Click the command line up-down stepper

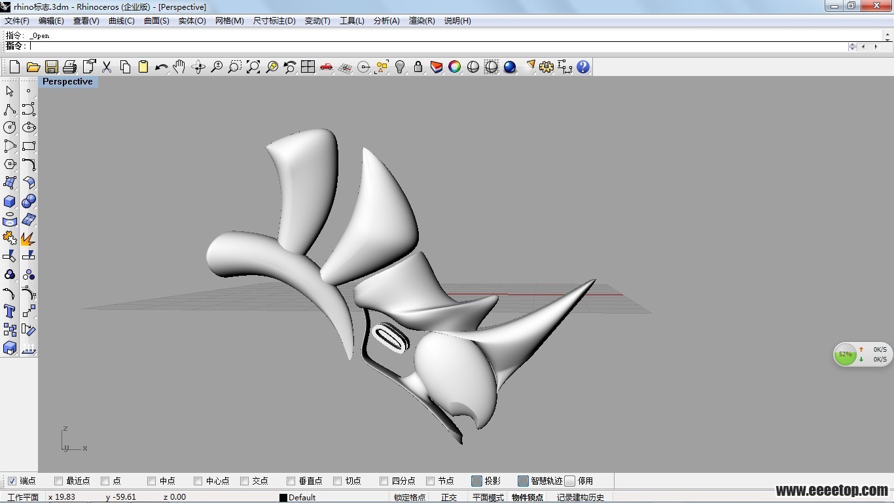tap(852, 47)
